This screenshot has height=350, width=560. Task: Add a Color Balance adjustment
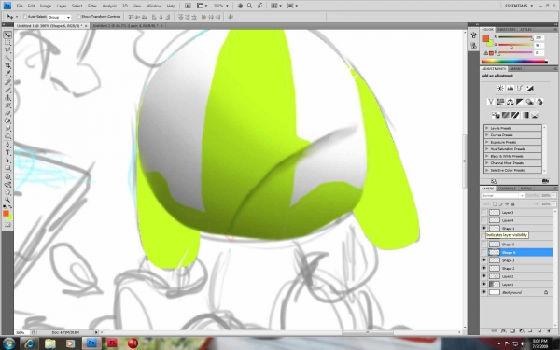(x=510, y=102)
